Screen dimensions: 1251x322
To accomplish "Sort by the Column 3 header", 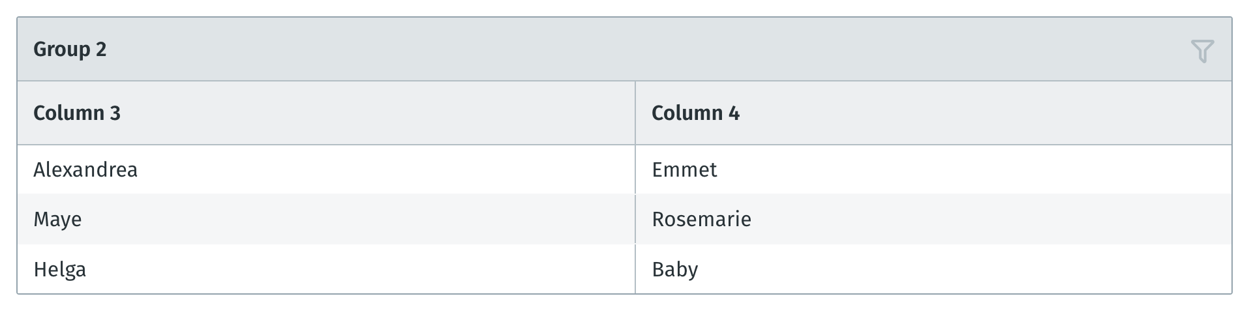I will coord(77,113).
